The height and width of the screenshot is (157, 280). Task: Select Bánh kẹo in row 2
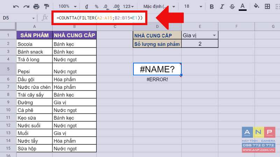74,44
